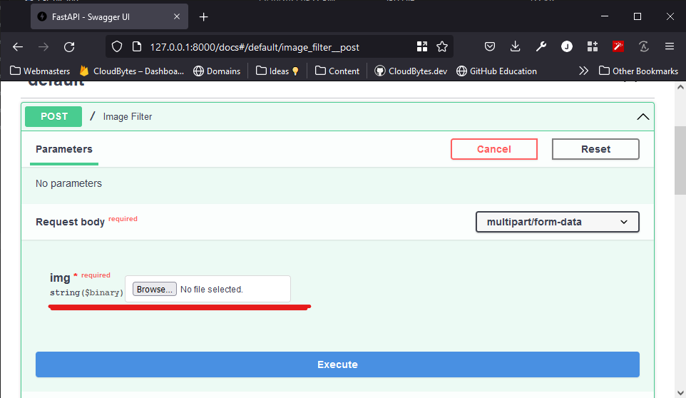686x398 pixels.
Task: Open the CloudBytes.dev bookmark
Action: pos(411,71)
